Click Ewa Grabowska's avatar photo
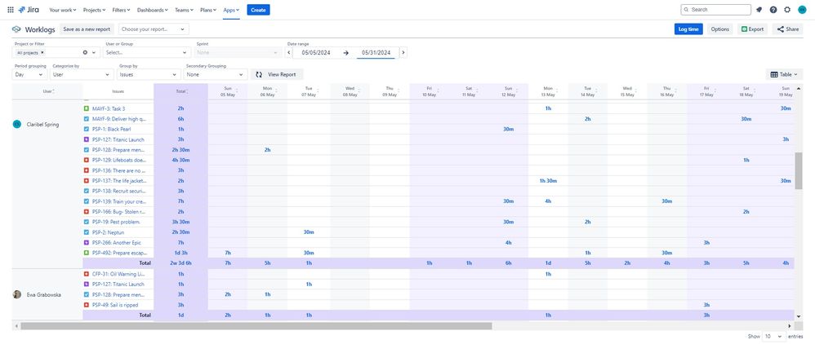Viewport: 815px width, 344px height. click(16, 294)
